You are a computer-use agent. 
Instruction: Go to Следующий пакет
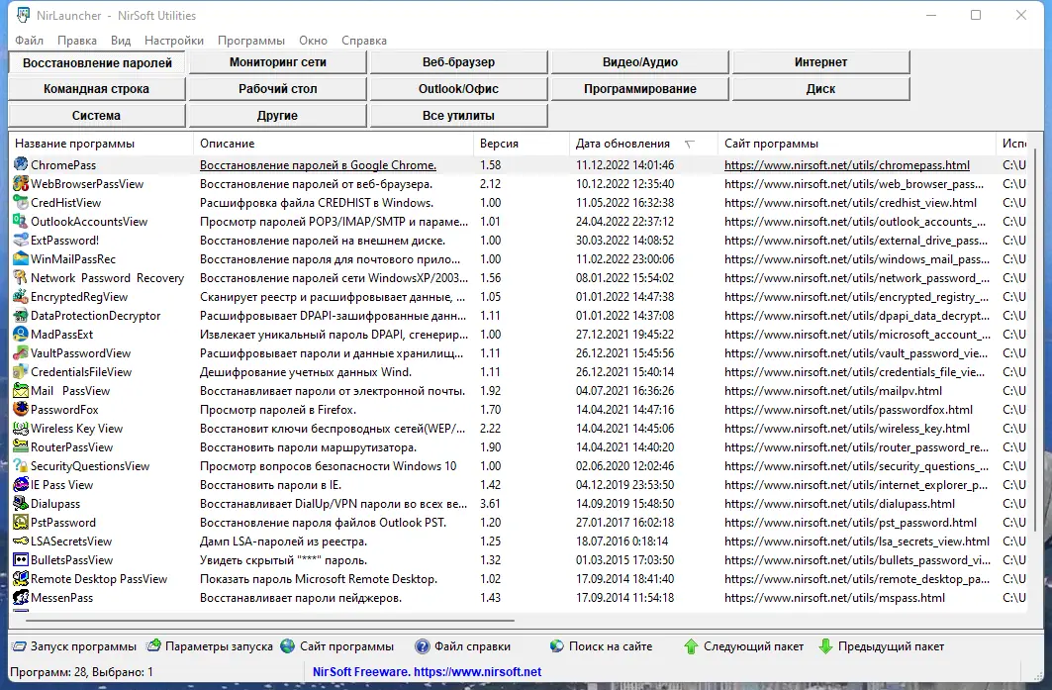click(743, 646)
